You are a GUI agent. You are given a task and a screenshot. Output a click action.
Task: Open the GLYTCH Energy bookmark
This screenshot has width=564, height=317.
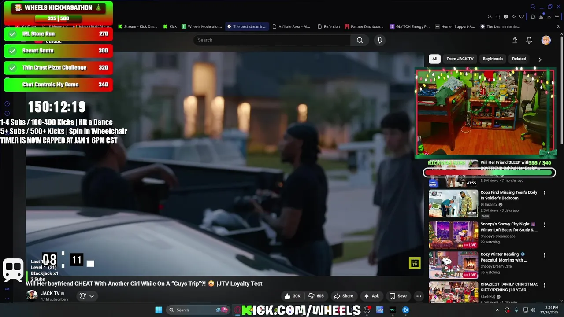coord(410,26)
